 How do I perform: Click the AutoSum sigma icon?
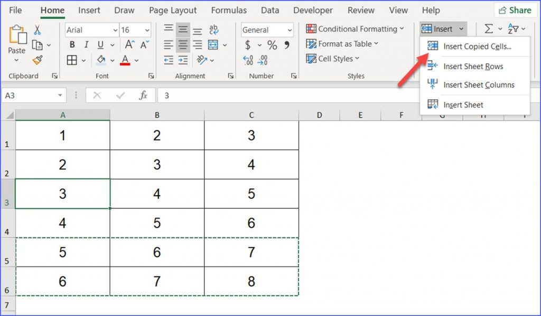point(489,29)
